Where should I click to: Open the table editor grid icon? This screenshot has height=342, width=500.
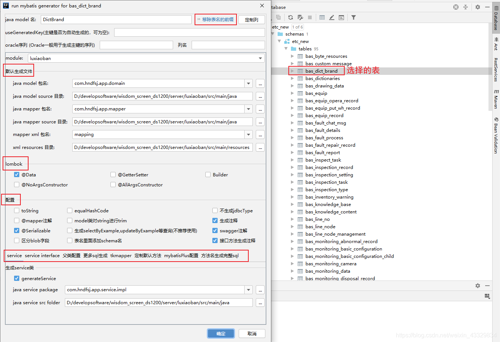pyautogui.click(x=322, y=17)
